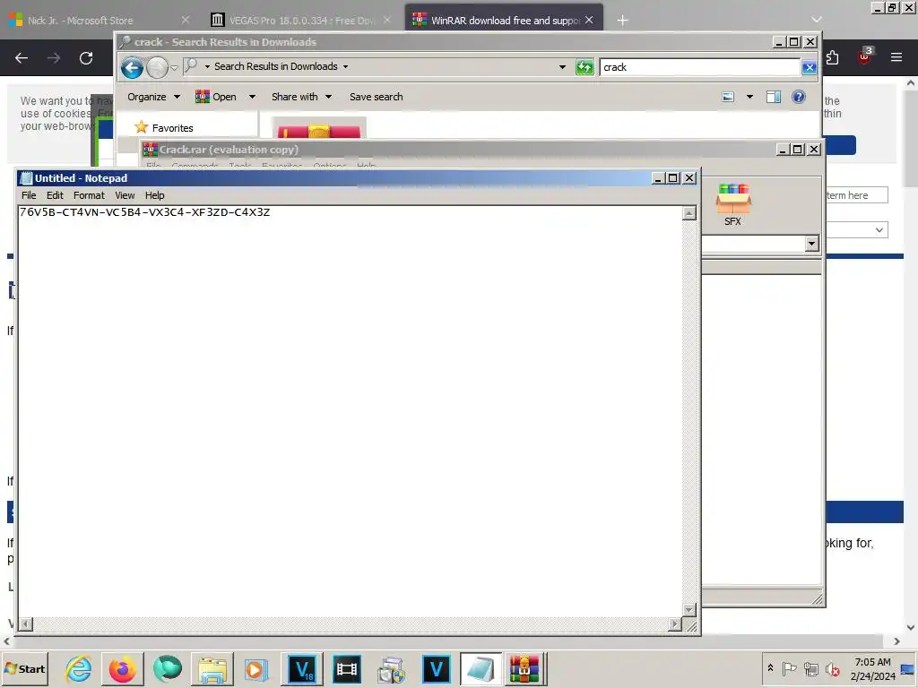918x688 pixels.
Task: Open the Notepad File menu
Action: (29, 195)
